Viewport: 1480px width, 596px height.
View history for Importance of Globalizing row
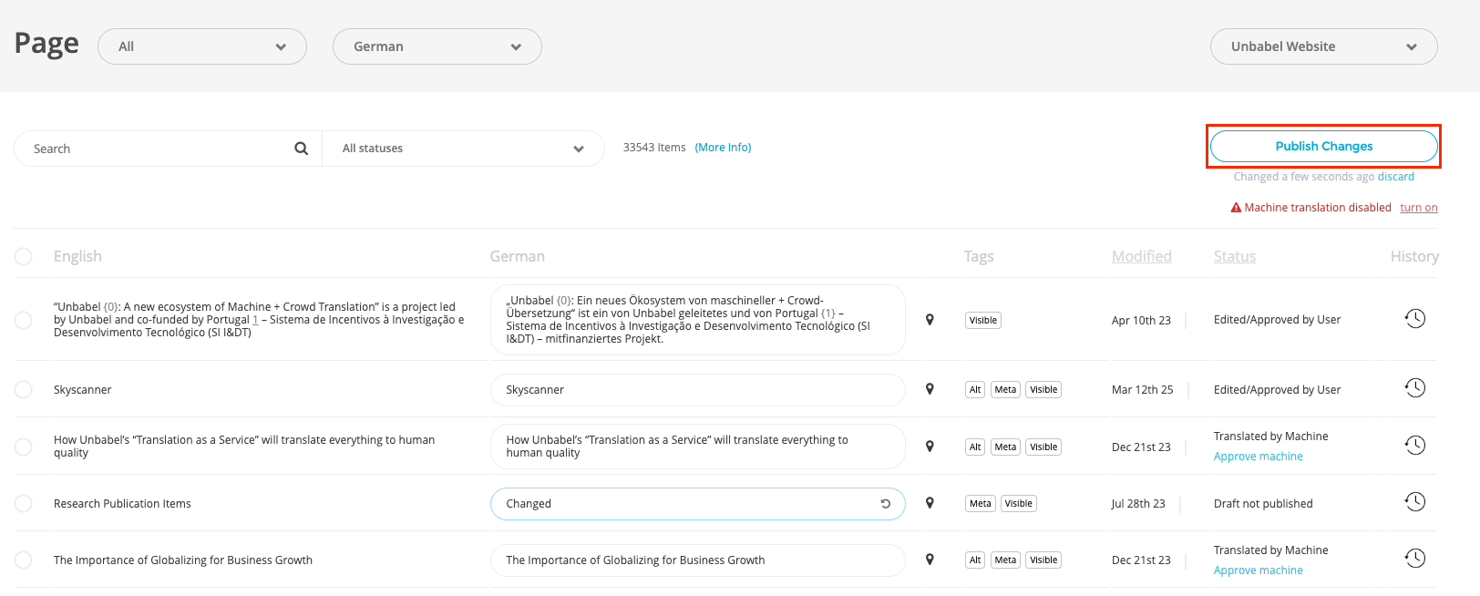[1414, 559]
